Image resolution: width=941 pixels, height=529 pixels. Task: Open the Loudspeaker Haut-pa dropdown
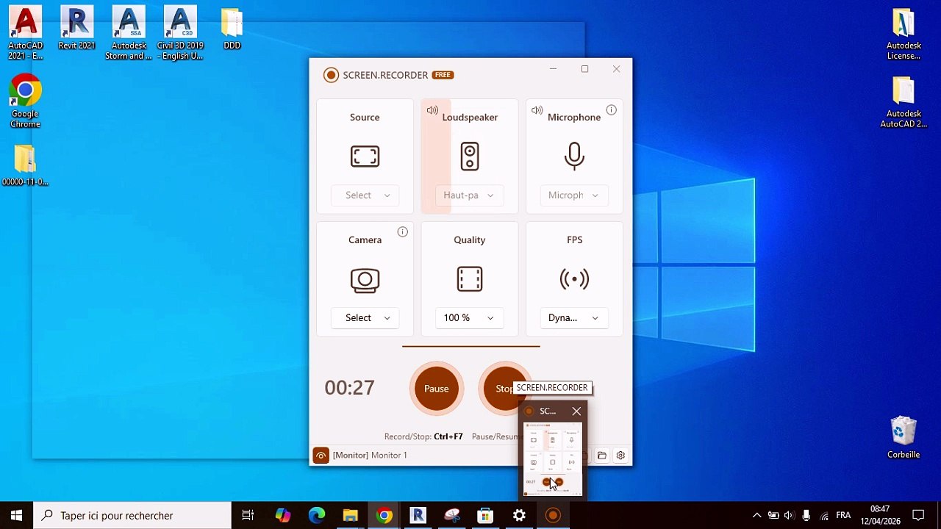click(x=470, y=195)
